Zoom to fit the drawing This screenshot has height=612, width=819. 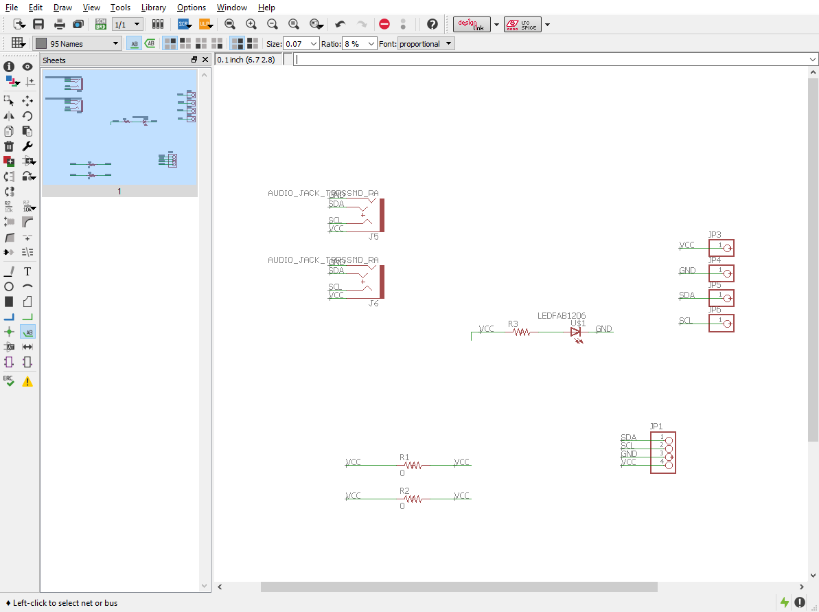pos(230,24)
